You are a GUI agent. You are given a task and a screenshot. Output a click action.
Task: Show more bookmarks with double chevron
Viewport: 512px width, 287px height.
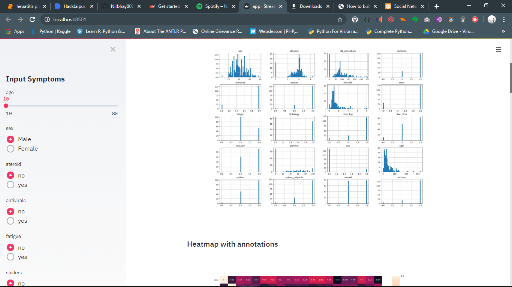[503, 31]
